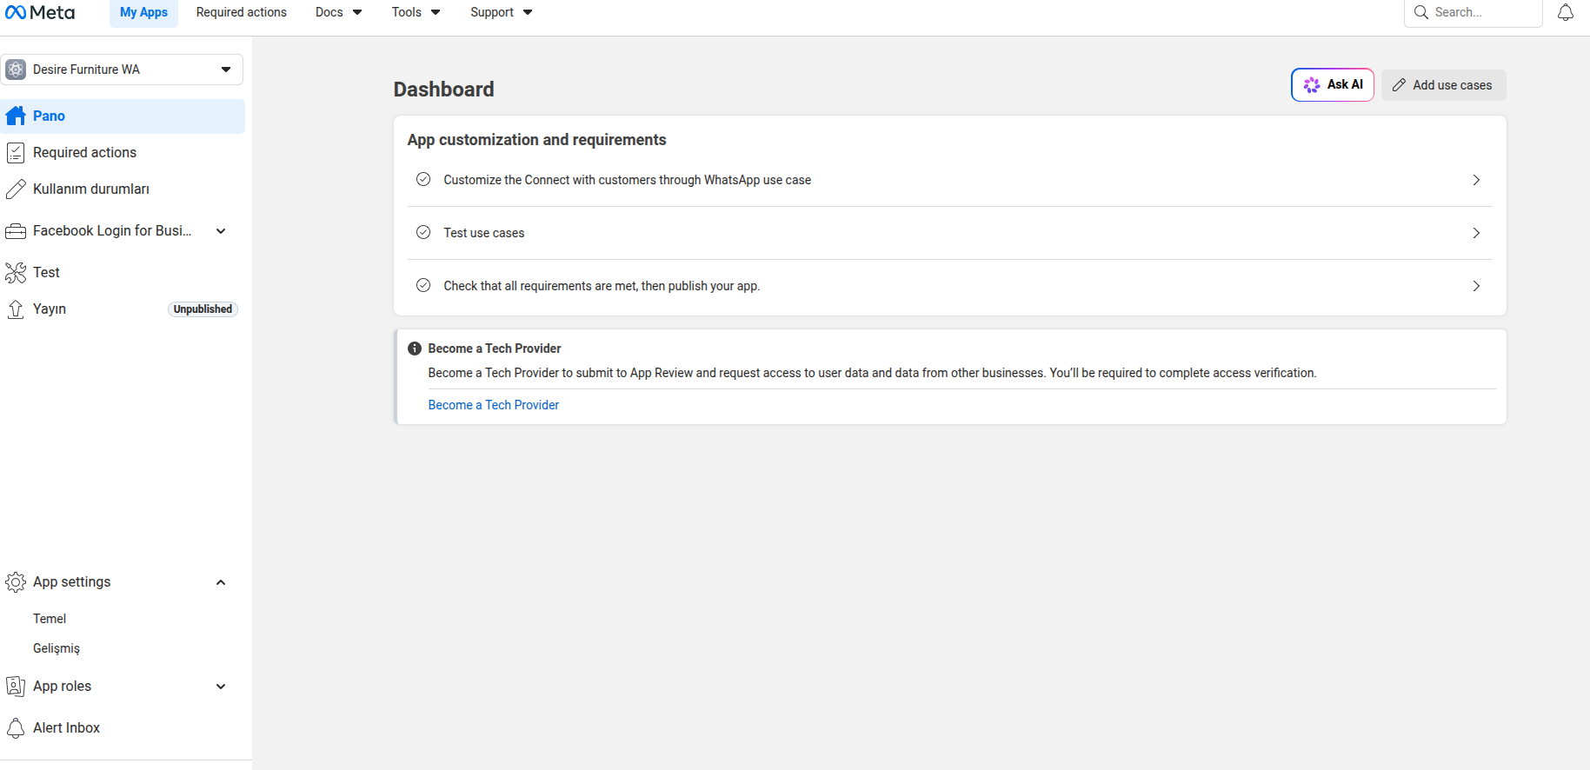Click the Required actions label in sidebar
The width and height of the screenshot is (1590, 770).
pyautogui.click(x=85, y=153)
